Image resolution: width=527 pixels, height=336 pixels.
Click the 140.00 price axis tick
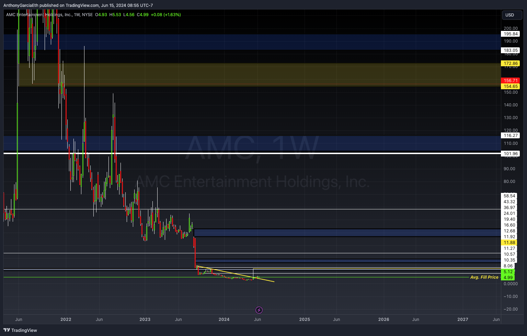pyautogui.click(x=511, y=105)
